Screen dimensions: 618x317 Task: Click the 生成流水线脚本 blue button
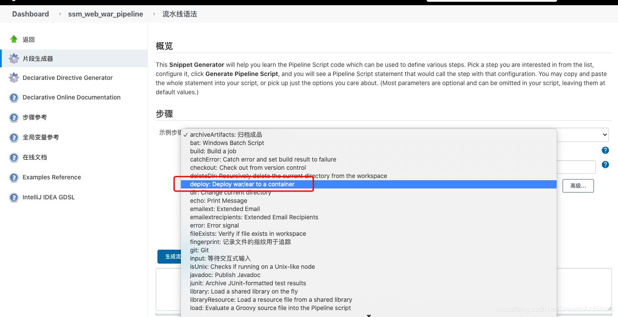coord(170,257)
